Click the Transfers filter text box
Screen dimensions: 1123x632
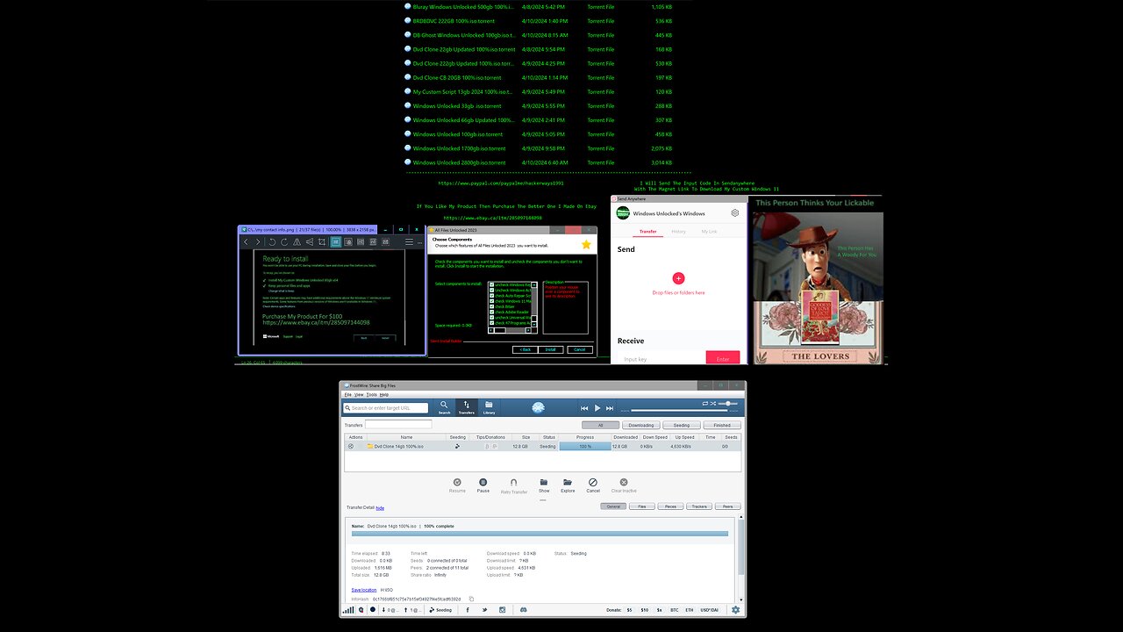click(398, 425)
